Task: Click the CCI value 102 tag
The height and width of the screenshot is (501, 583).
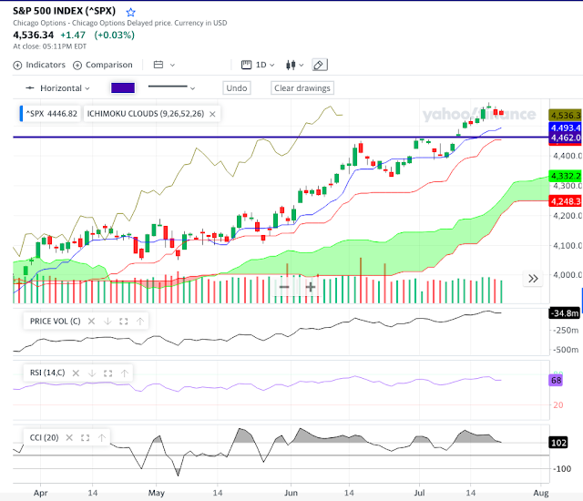Action: 558,443
